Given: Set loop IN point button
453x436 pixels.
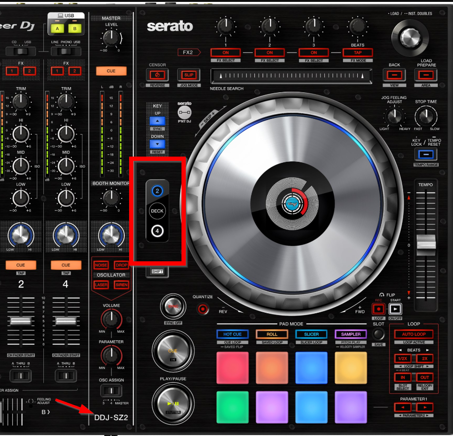Looking at the screenshot, I should pos(403,377).
